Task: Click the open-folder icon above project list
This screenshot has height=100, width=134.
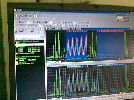Action: click(x=21, y=30)
